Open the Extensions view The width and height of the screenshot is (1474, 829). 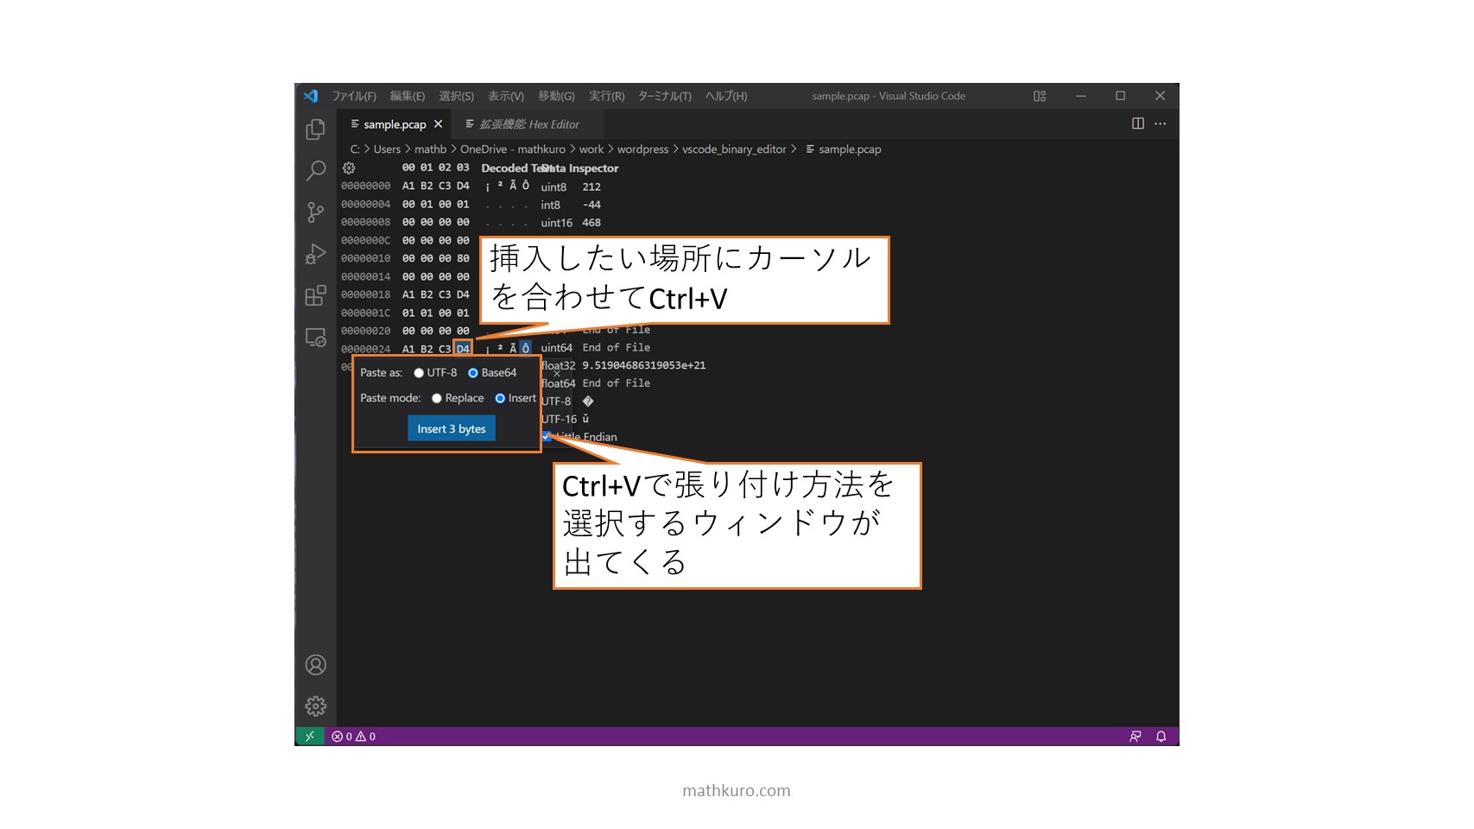point(316,295)
